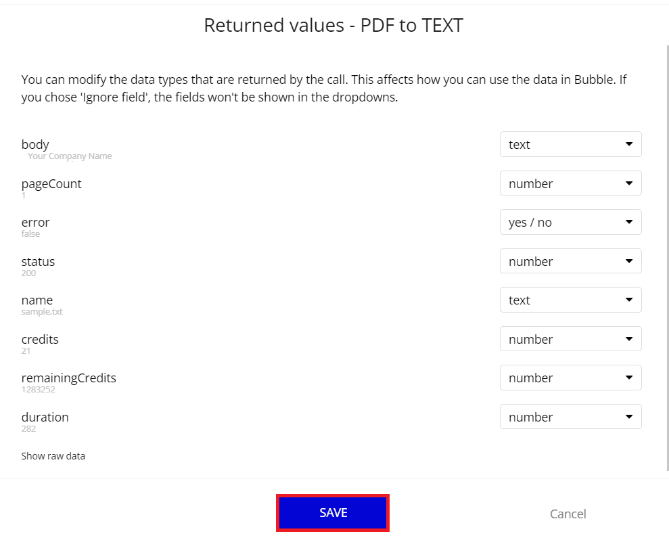Click the sample.txt sample value
This screenshot has width=669, height=542.
tap(42, 312)
